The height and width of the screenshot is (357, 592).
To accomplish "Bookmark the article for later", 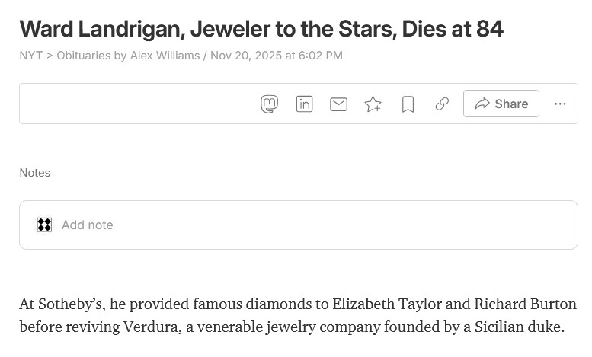I will click(408, 104).
